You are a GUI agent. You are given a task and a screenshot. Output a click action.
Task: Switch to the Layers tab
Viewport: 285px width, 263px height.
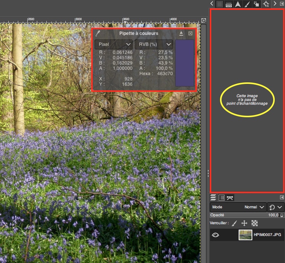click(213, 197)
